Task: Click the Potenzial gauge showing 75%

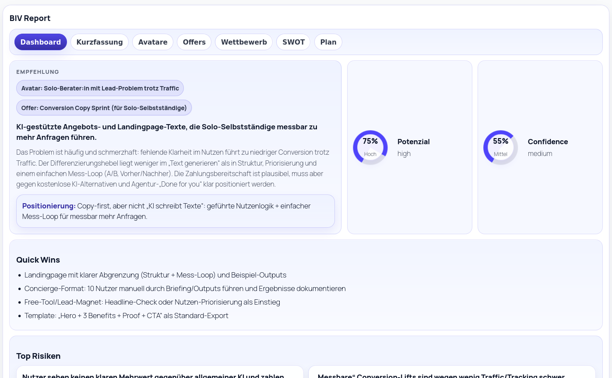Action: 370,147
